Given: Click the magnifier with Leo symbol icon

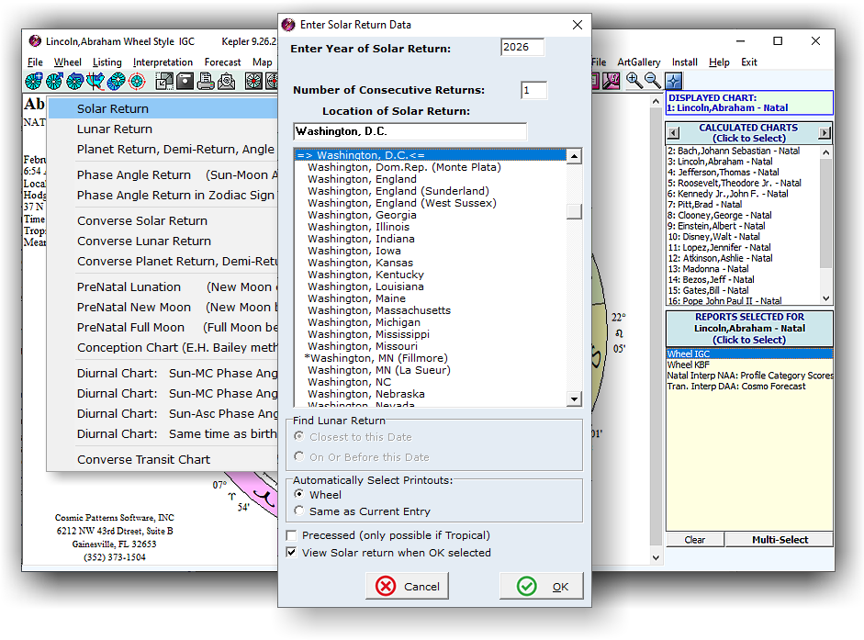Looking at the screenshot, I should point(611,82).
